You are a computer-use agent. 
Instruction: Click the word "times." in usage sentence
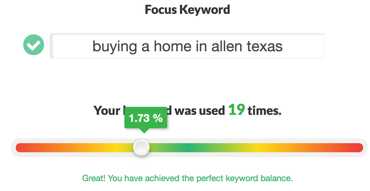click(265, 110)
